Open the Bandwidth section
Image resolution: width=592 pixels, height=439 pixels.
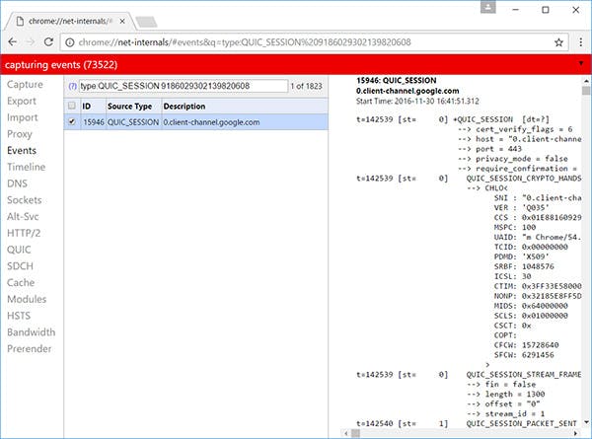point(31,332)
